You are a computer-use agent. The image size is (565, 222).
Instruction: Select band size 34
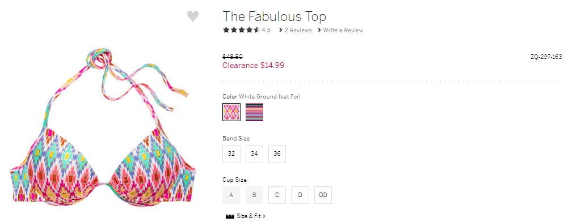(x=254, y=153)
